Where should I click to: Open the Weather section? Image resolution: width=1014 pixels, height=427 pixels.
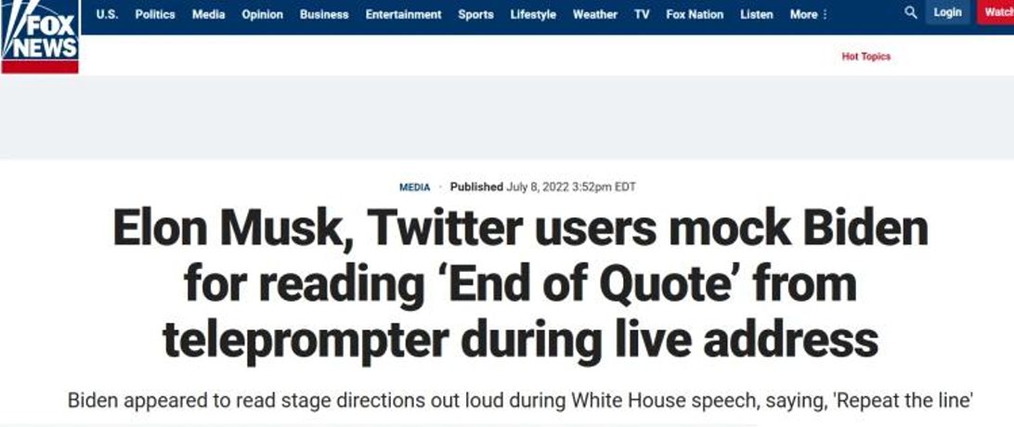[x=594, y=15]
